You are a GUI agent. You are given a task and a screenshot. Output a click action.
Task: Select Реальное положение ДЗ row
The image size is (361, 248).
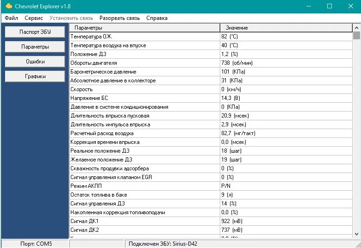(x=211, y=151)
